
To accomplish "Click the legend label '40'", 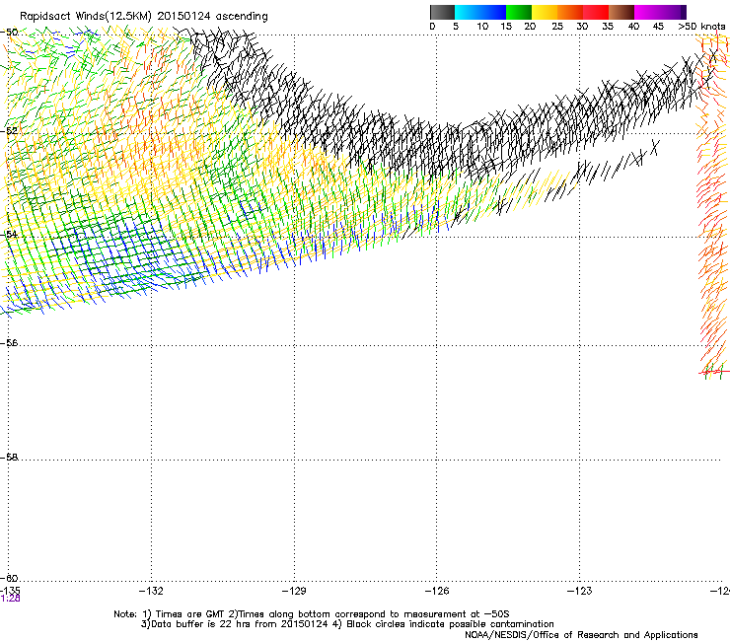I will [x=633, y=27].
